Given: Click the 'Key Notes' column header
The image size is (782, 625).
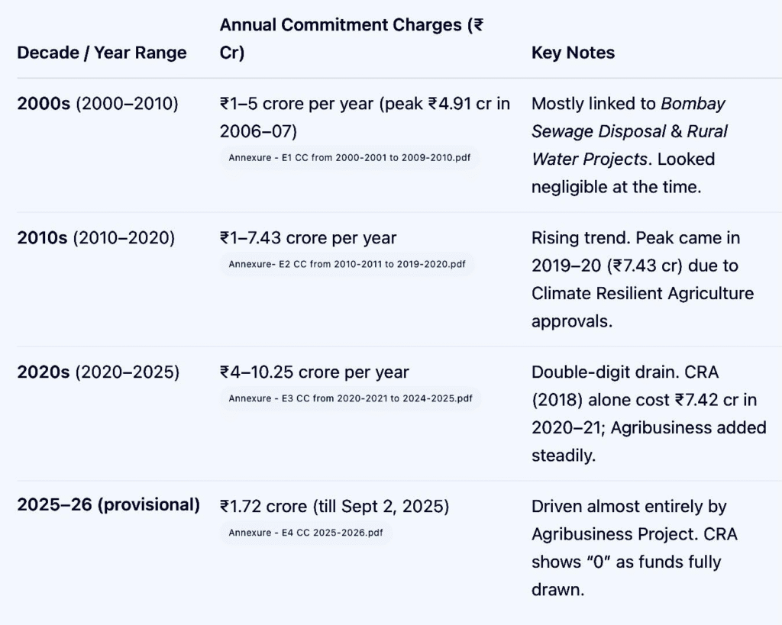Looking at the screenshot, I should coord(573,53).
